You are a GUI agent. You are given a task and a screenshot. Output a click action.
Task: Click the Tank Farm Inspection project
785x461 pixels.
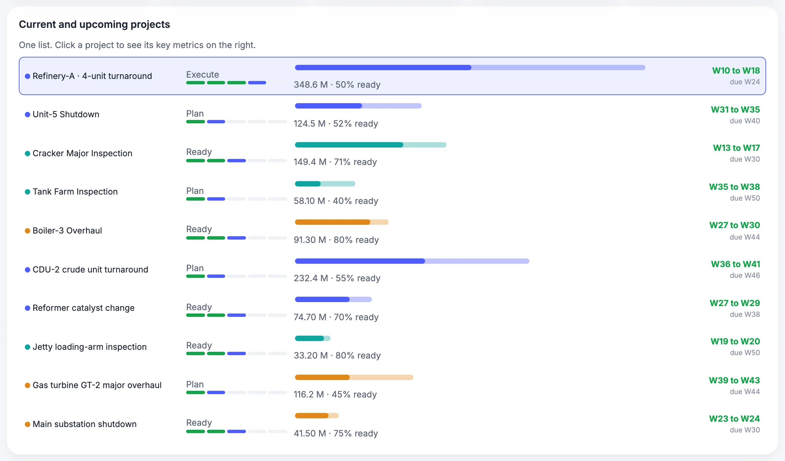pyautogui.click(x=392, y=192)
